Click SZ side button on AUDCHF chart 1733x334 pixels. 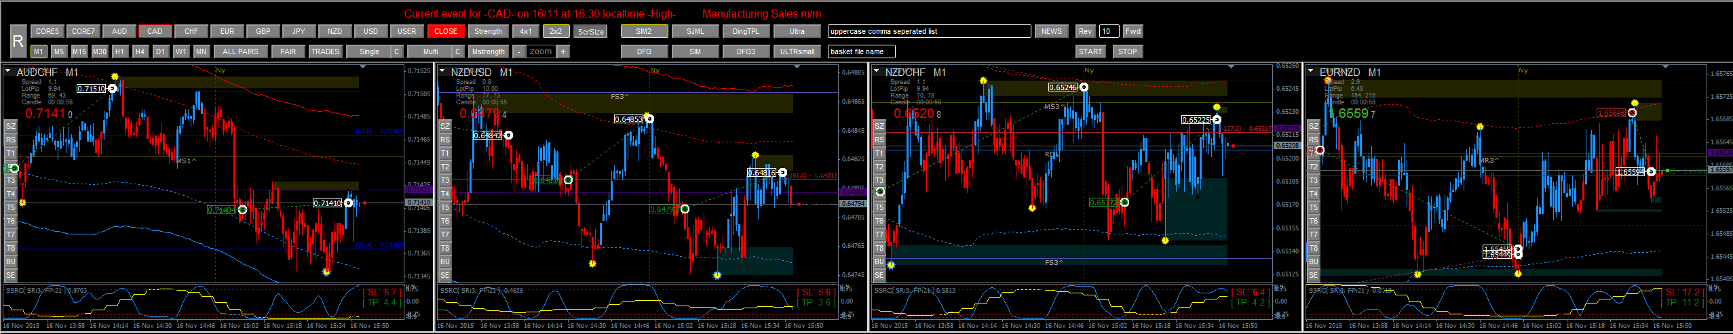click(x=11, y=126)
